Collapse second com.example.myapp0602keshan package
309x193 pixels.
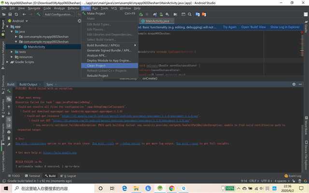click(x=16, y=42)
